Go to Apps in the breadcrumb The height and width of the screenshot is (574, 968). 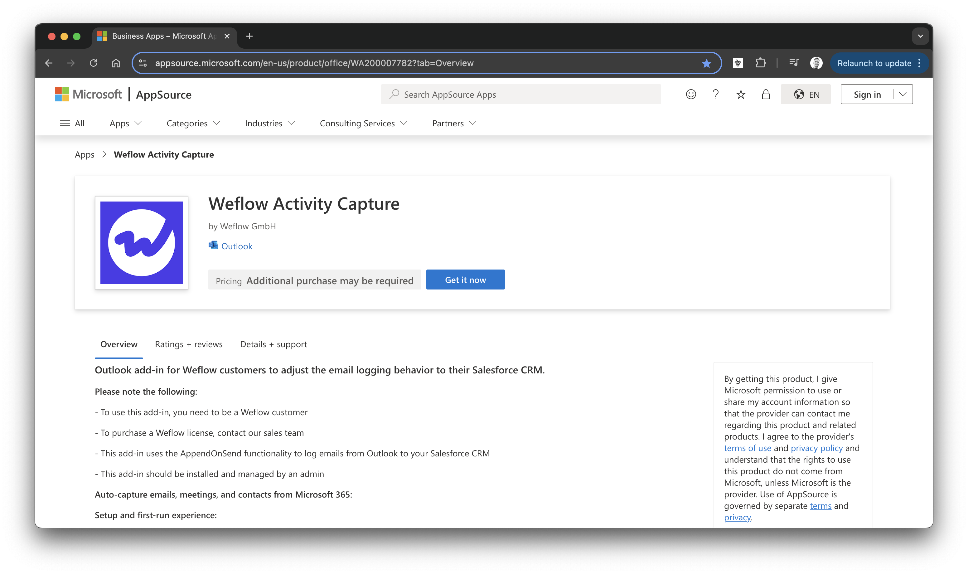(x=84, y=154)
